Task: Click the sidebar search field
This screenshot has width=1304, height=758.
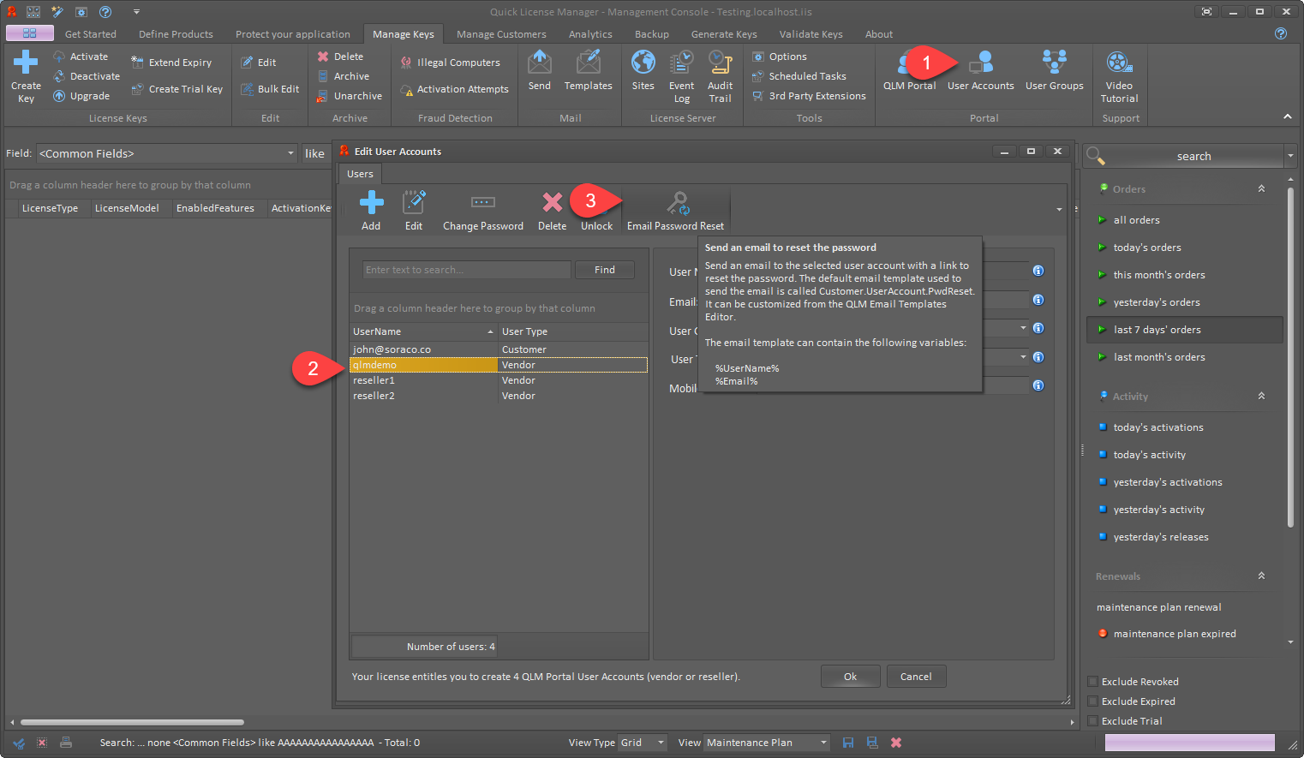Action: pos(1194,156)
